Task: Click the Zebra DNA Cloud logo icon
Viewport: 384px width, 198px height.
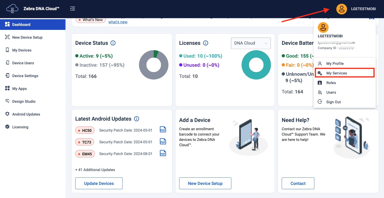Action: click(12, 9)
